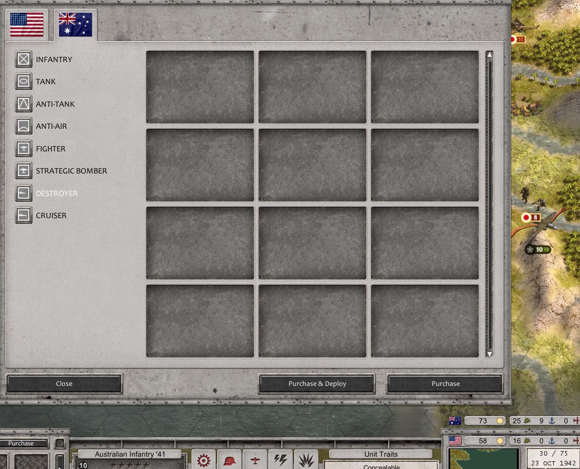Select the Fighter category icon

[24, 148]
